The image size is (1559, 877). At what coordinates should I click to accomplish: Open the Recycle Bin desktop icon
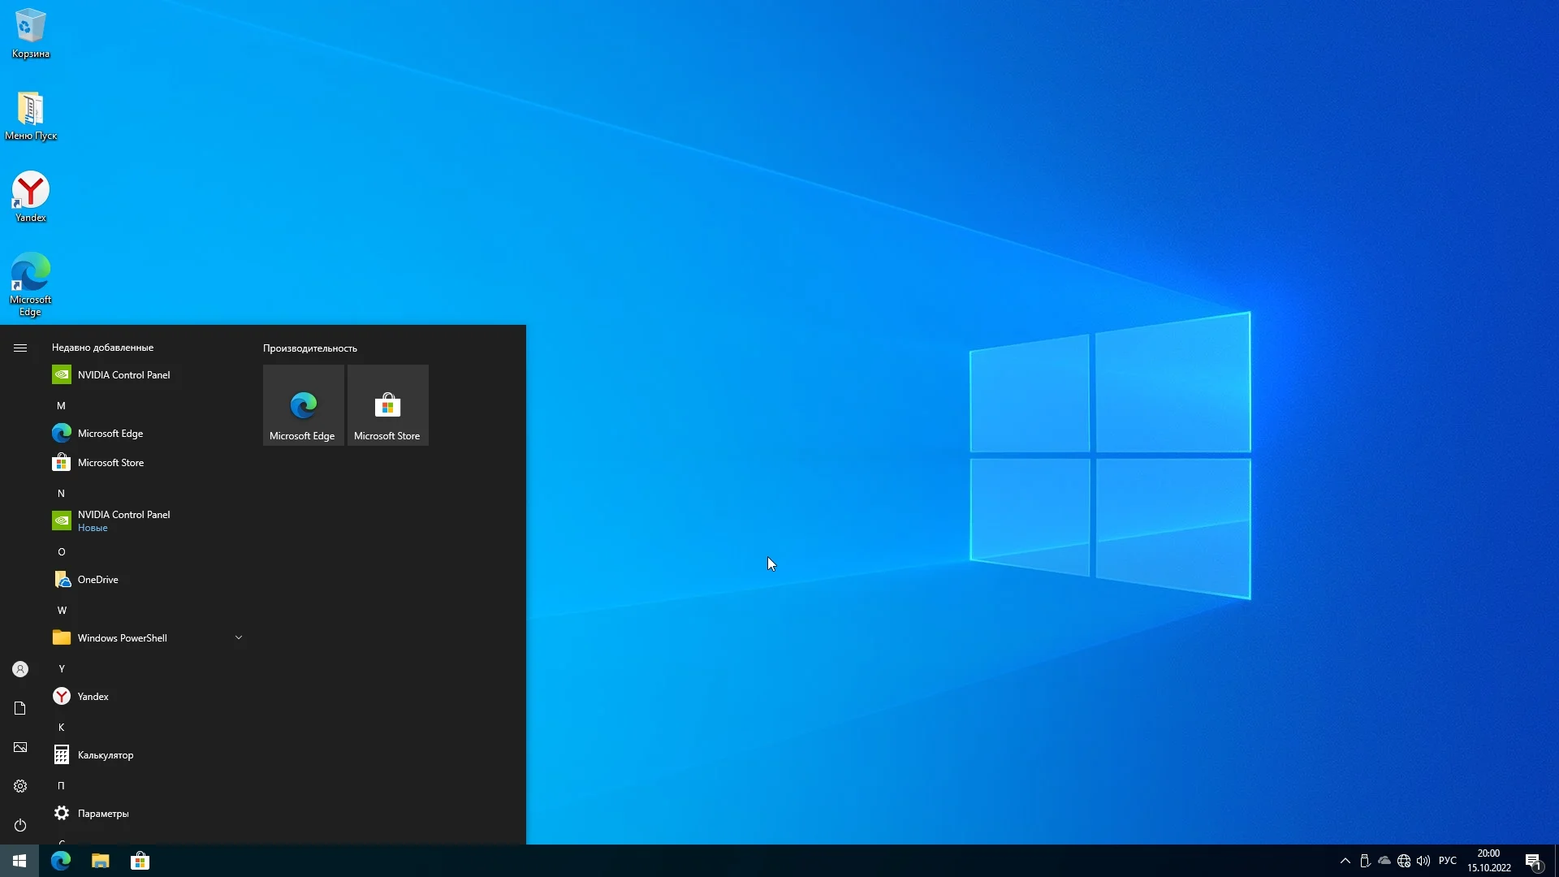click(30, 32)
